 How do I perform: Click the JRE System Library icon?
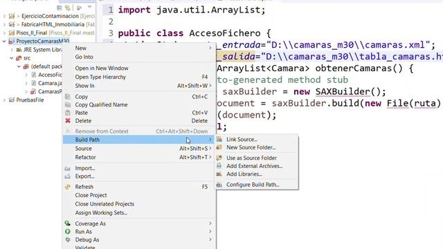tap(19, 50)
